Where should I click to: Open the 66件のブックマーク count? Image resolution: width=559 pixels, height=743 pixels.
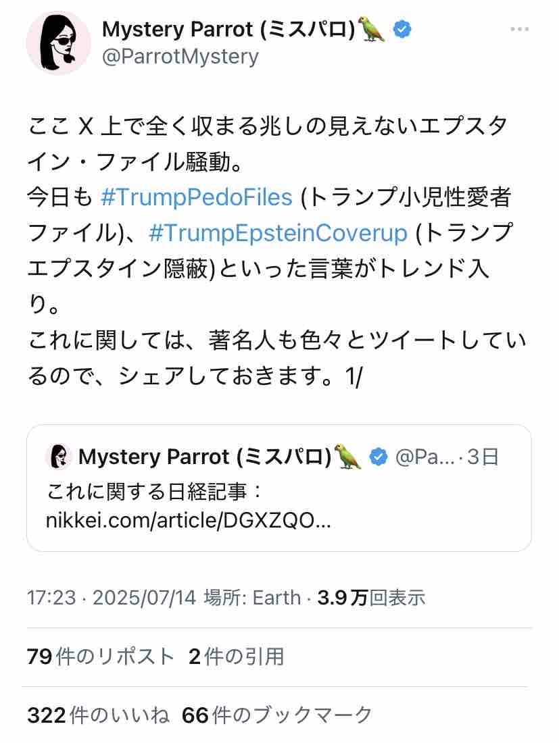tap(277, 715)
